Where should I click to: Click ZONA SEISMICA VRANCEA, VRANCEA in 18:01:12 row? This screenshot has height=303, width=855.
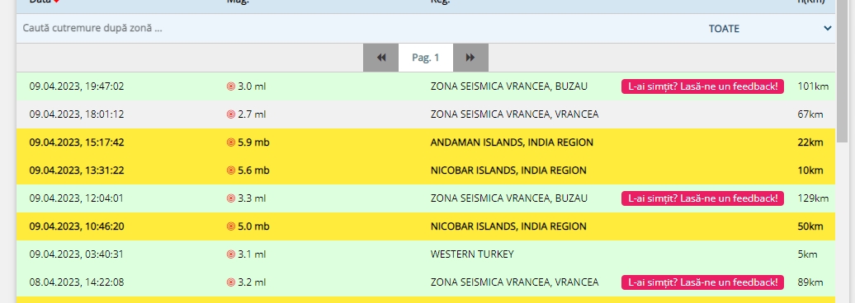(x=515, y=114)
